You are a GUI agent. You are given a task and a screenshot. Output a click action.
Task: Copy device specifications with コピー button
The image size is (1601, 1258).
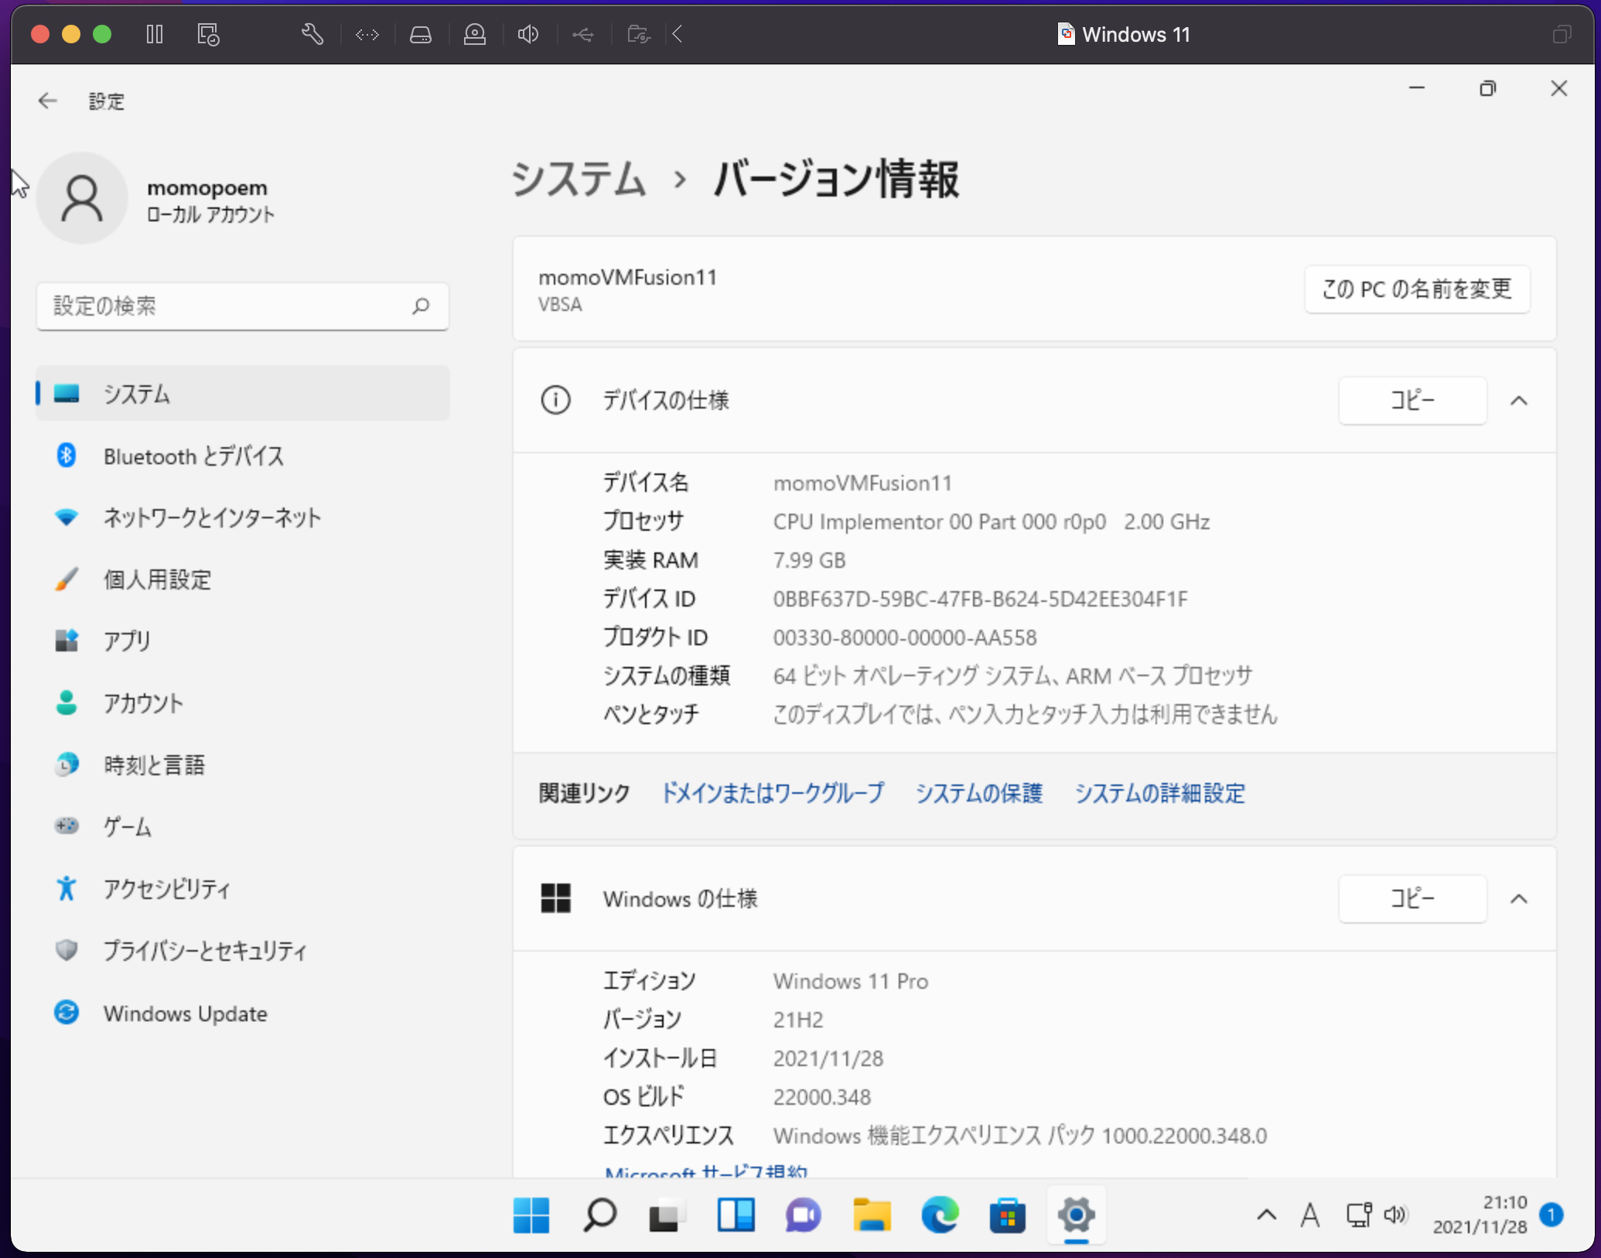tap(1412, 401)
